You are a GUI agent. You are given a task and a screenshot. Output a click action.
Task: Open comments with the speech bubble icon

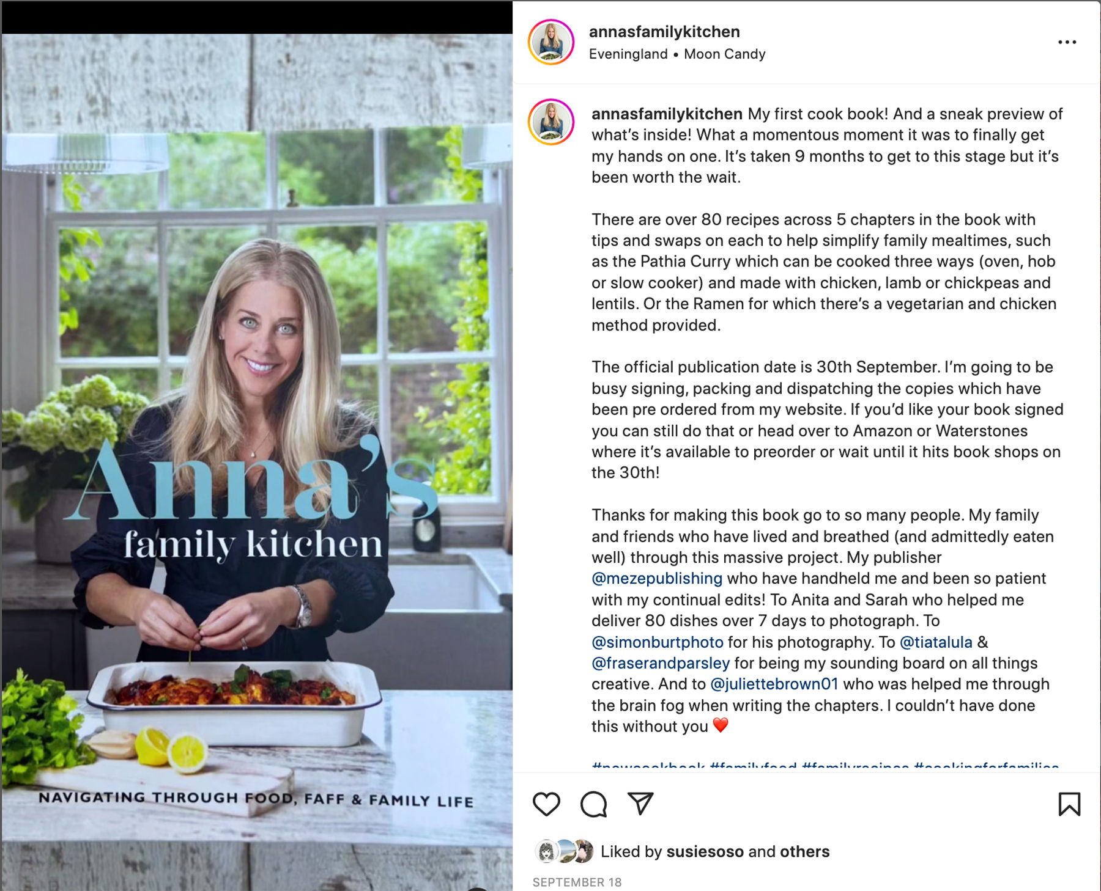(x=593, y=804)
